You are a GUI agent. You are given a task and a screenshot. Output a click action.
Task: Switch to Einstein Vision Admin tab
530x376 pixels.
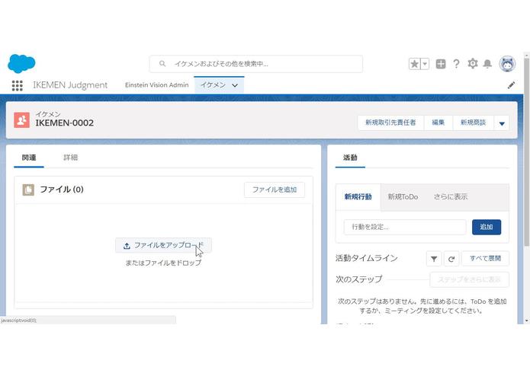click(156, 85)
